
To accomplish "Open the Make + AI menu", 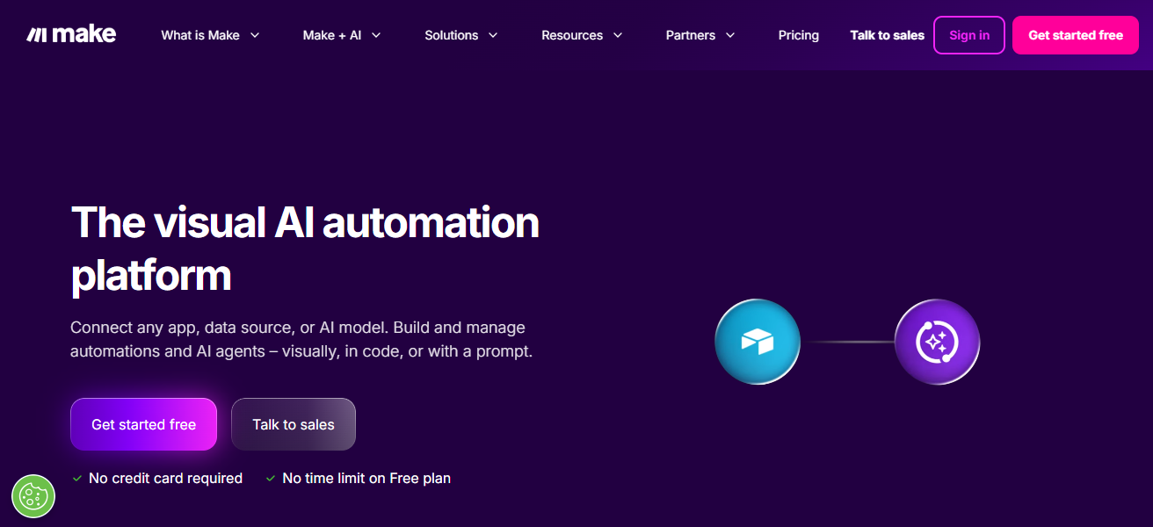I will click(x=342, y=35).
